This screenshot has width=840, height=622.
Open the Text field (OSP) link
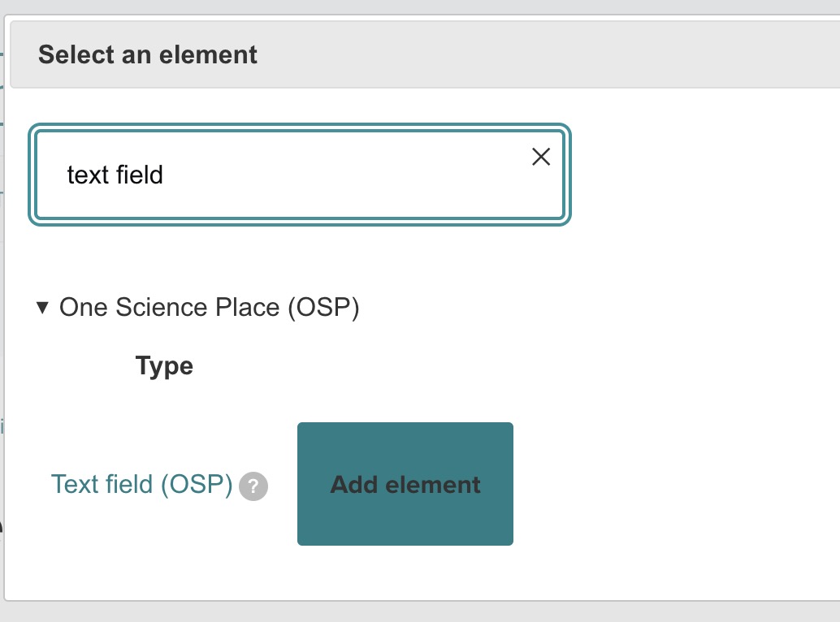[x=141, y=484]
